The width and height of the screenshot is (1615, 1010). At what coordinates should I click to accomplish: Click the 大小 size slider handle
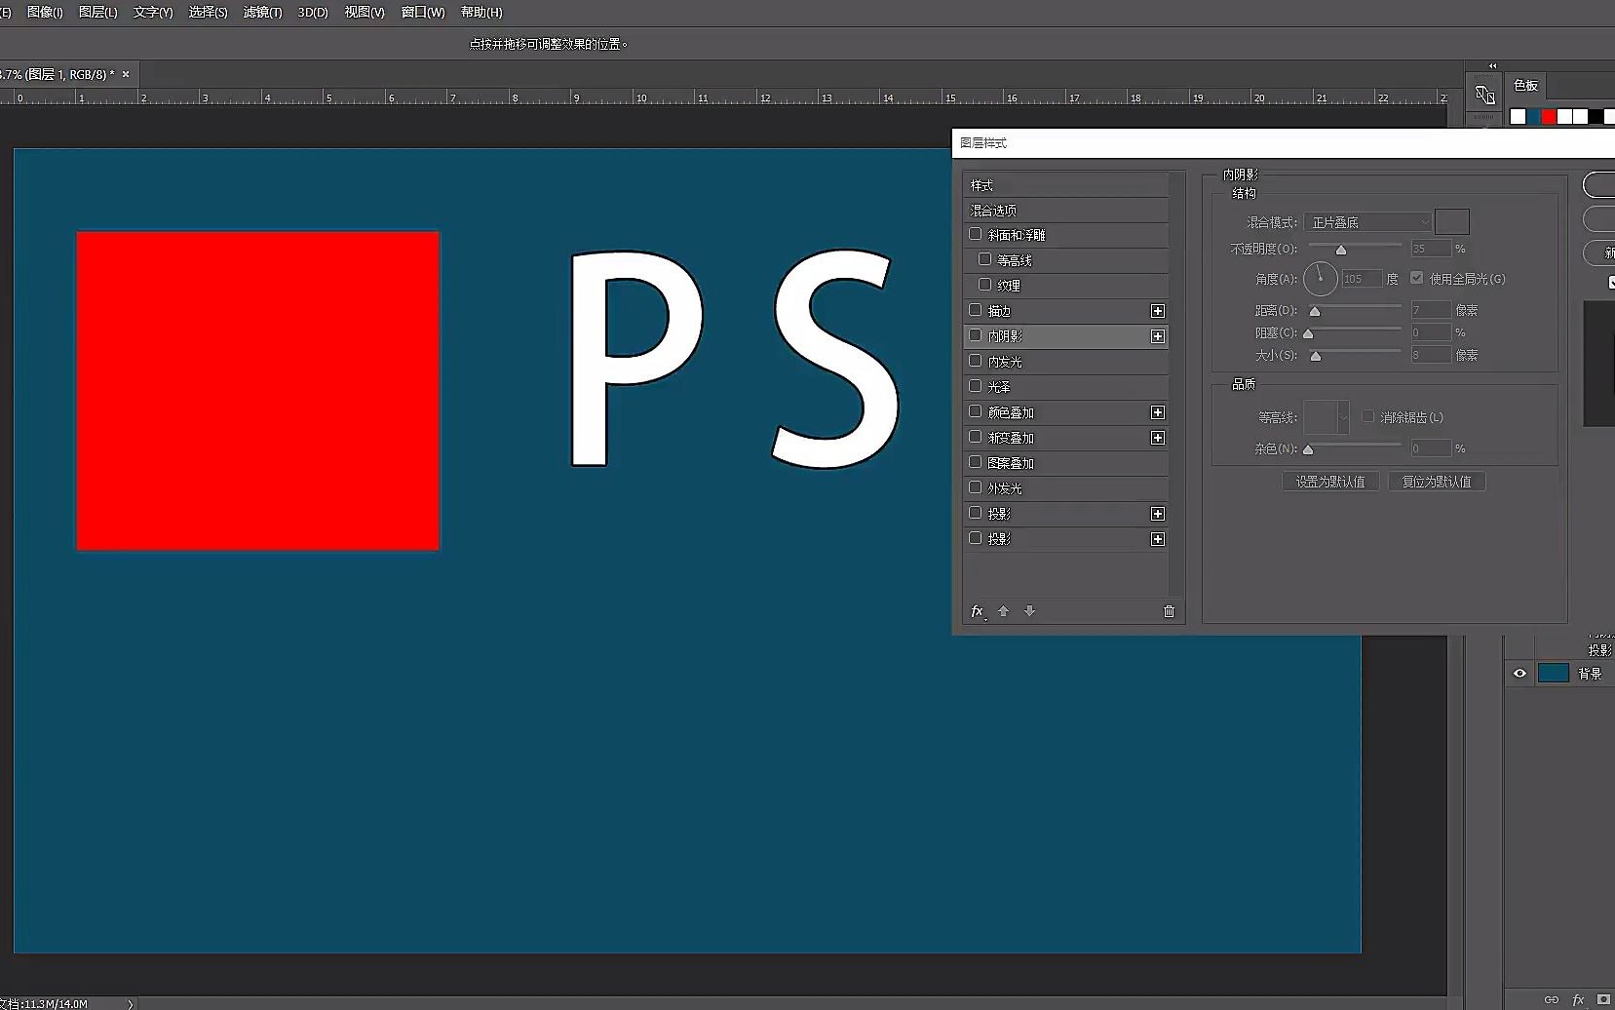(x=1316, y=357)
